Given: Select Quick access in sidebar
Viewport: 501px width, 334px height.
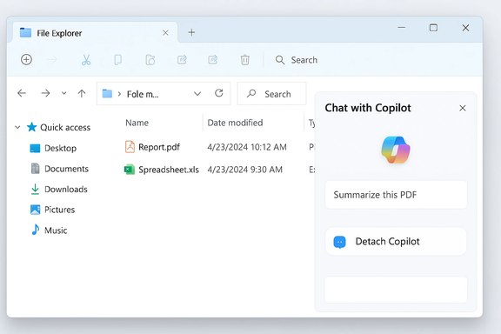Looking at the screenshot, I should pos(58,127).
